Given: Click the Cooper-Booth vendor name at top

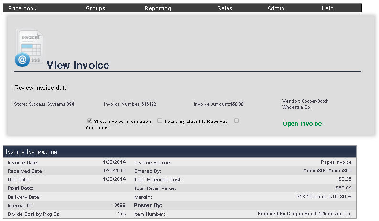Looking at the screenshot, I should [305, 104].
